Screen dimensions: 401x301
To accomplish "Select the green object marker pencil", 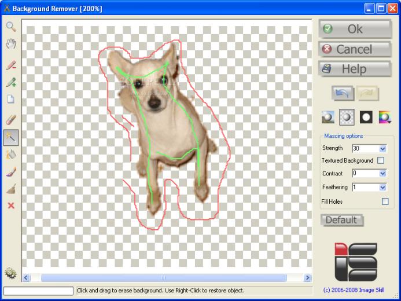I will point(11,82).
